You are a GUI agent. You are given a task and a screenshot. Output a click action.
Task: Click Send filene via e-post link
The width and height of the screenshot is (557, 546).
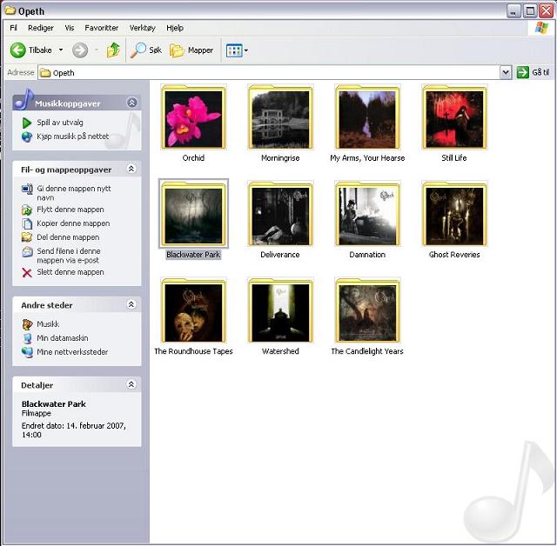tap(69, 256)
